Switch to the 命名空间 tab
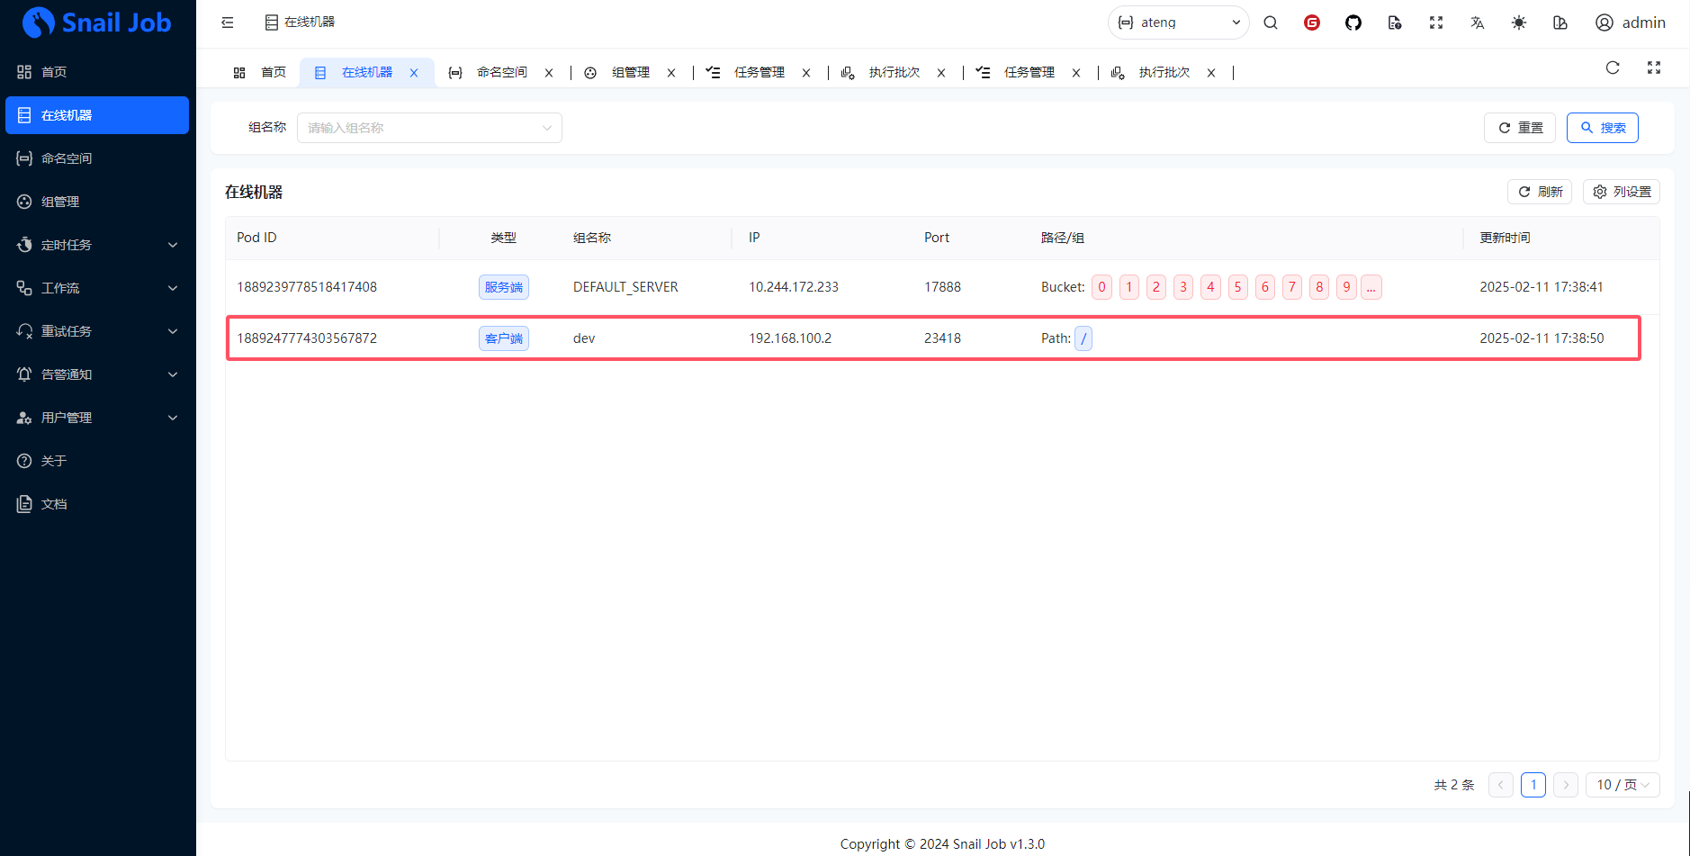Image resolution: width=1690 pixels, height=856 pixels. tap(501, 72)
